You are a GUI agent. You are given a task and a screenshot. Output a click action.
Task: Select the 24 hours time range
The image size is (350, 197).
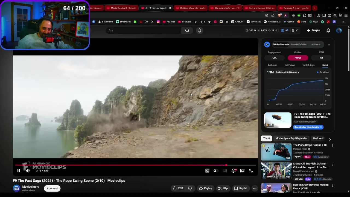[273, 65]
